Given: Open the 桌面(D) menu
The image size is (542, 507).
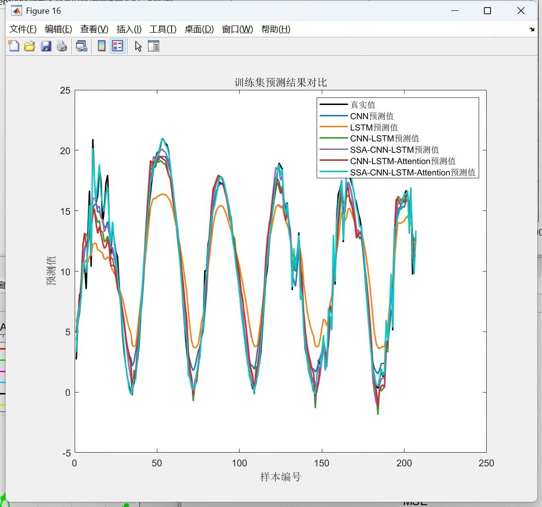Looking at the screenshot, I should click(199, 29).
